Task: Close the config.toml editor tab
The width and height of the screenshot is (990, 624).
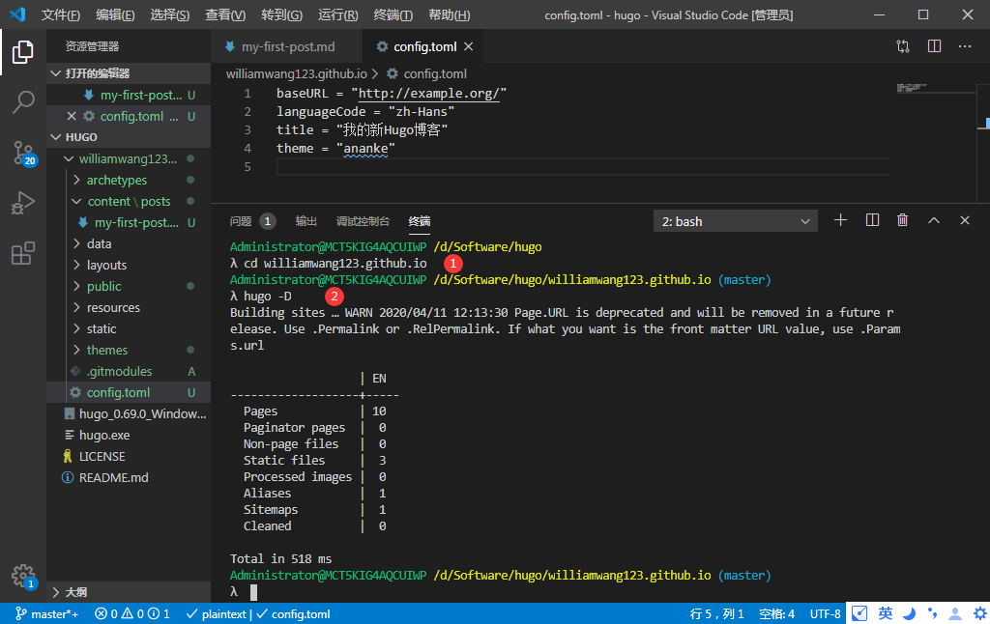Action: coord(469,46)
